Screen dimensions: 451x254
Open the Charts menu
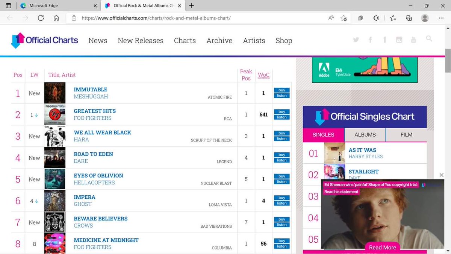click(185, 41)
